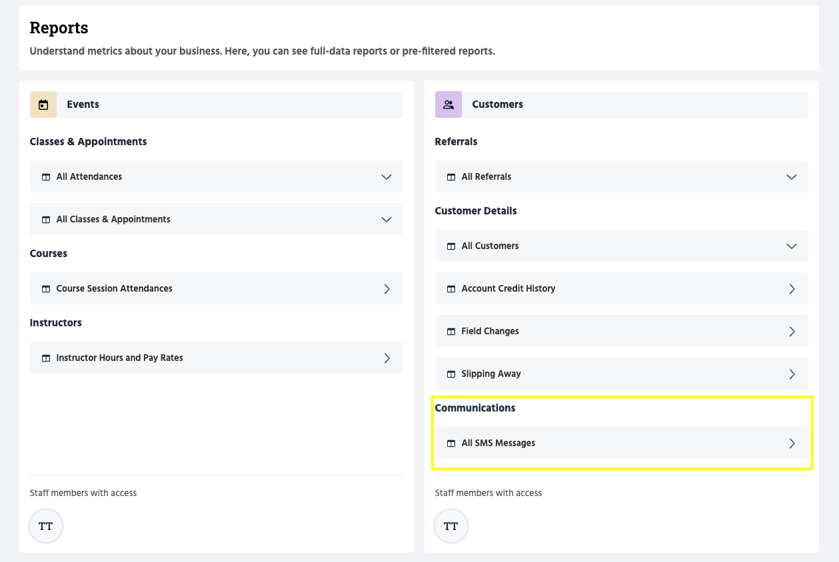Click table icon beside All Attendances
The image size is (839, 562).
(x=46, y=177)
